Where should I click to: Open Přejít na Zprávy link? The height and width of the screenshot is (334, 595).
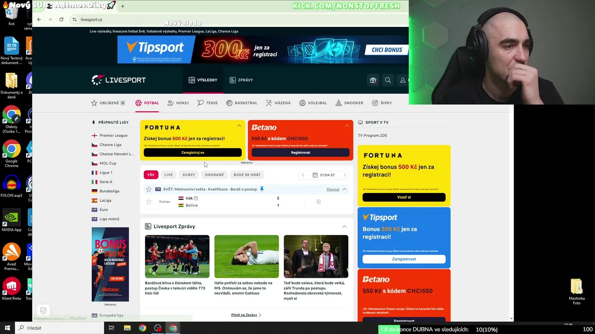point(246,315)
